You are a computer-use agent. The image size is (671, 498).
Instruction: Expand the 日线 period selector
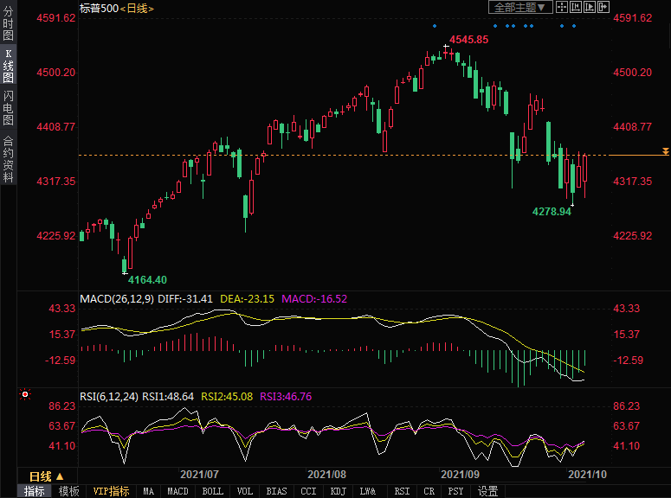[48, 476]
